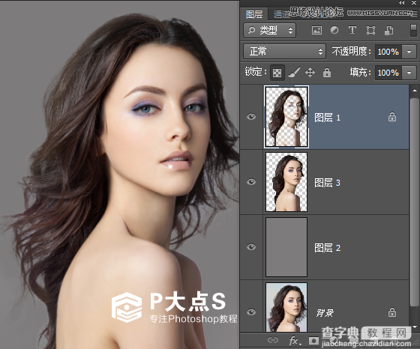Image resolution: width=420 pixels, height=349 pixels.
Task: Filter layers by adjustment layer icon
Action: click(x=334, y=30)
